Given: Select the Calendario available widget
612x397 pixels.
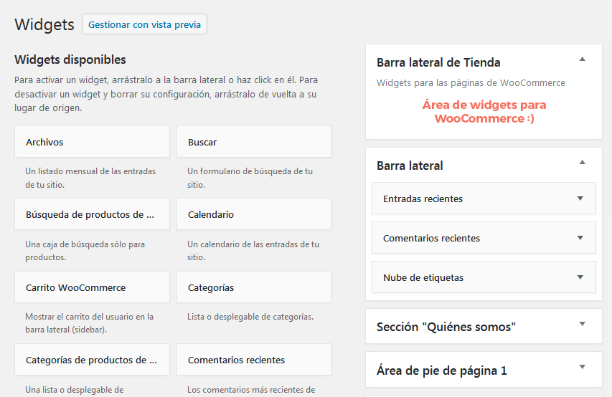Looking at the screenshot, I should pyautogui.click(x=254, y=214).
